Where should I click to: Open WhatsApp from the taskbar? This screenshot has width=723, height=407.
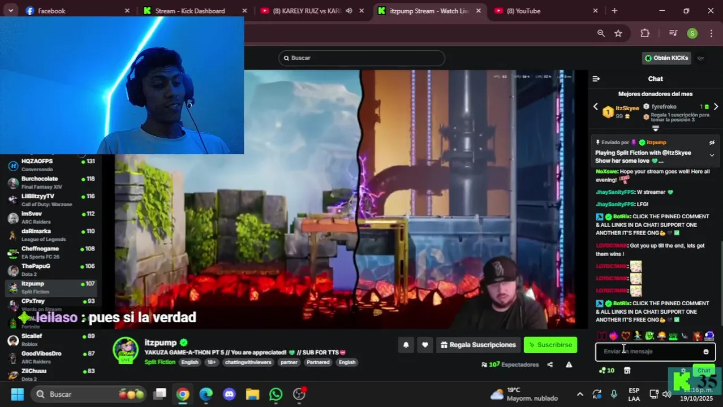(x=276, y=394)
